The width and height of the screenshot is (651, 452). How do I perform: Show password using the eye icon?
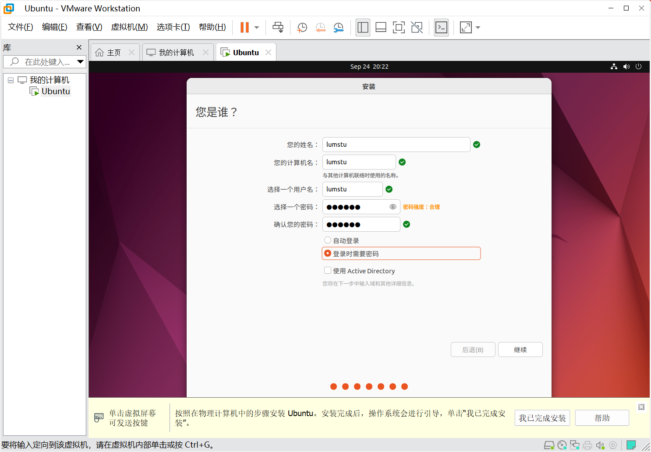pos(393,207)
